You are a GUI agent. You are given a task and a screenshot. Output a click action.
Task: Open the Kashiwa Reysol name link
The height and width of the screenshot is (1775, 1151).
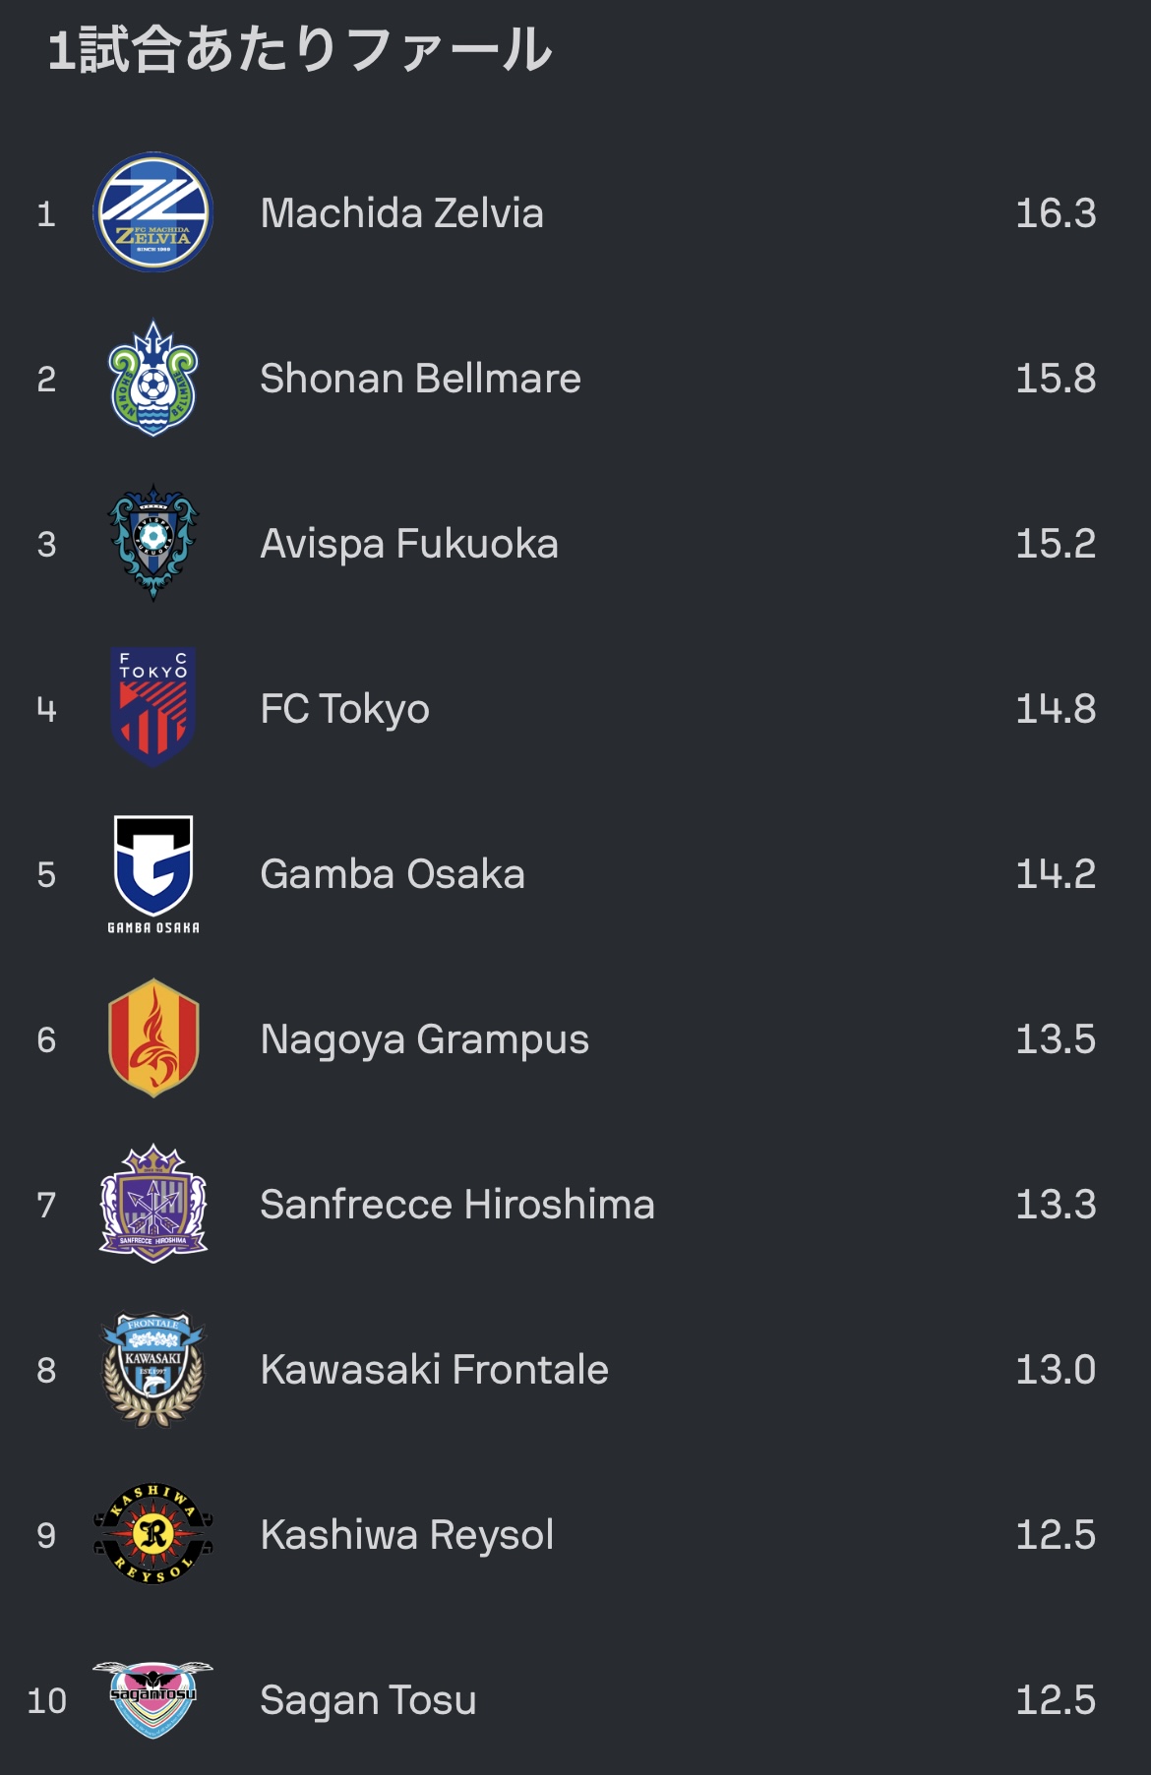click(x=406, y=1535)
